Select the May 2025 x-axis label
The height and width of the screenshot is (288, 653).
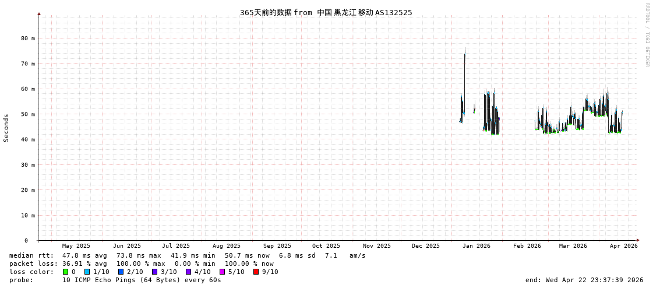(76, 246)
